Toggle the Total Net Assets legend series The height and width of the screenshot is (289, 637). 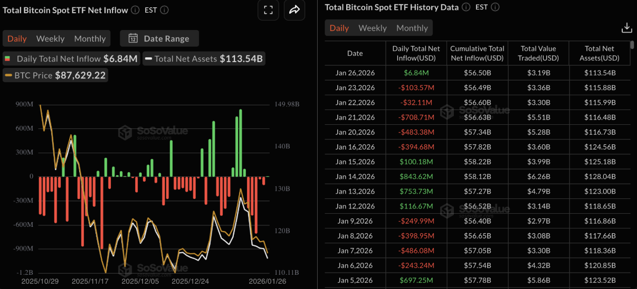point(203,58)
